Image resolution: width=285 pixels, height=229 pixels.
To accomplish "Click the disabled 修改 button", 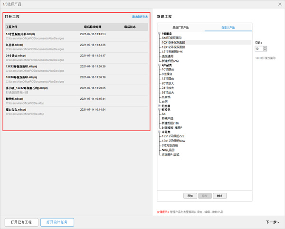I will coord(205,196).
